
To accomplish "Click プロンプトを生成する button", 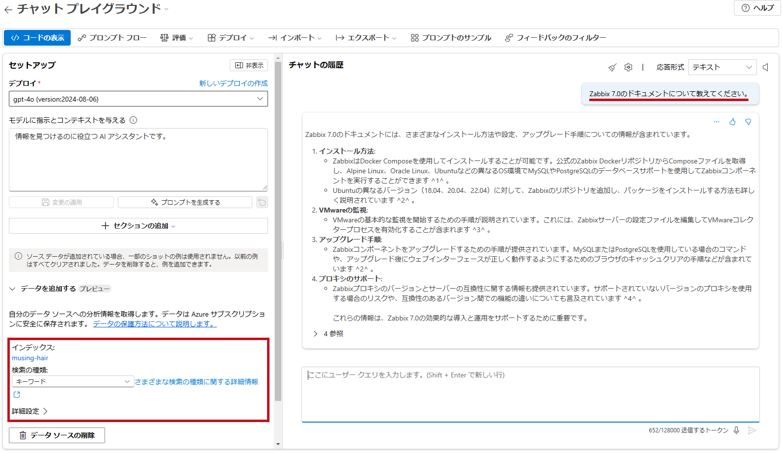I will click(185, 202).
